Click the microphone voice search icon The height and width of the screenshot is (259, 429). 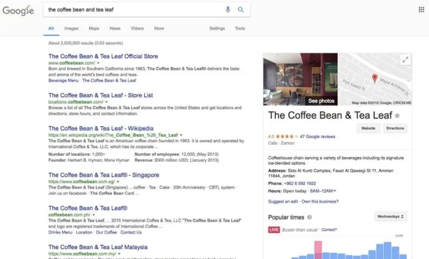[x=228, y=9]
